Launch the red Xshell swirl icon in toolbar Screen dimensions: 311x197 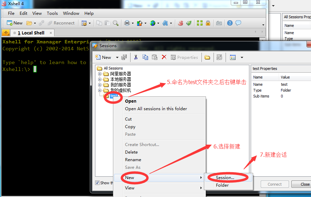pos(180,23)
